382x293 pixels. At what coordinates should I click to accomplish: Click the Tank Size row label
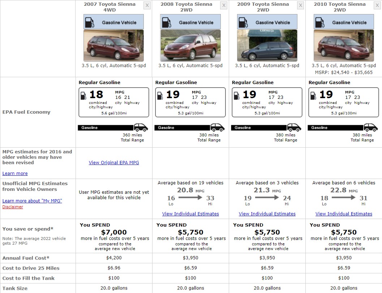[15, 288]
